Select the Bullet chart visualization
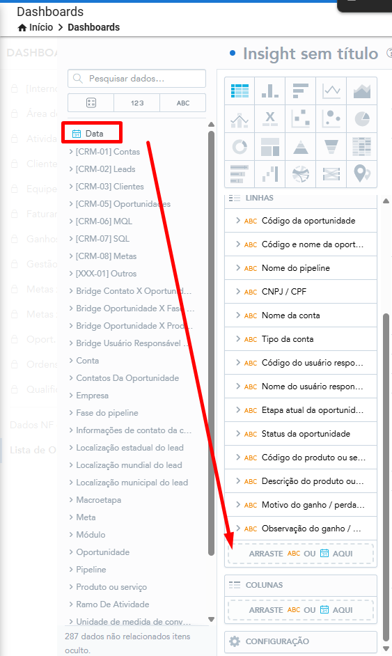 (240, 174)
